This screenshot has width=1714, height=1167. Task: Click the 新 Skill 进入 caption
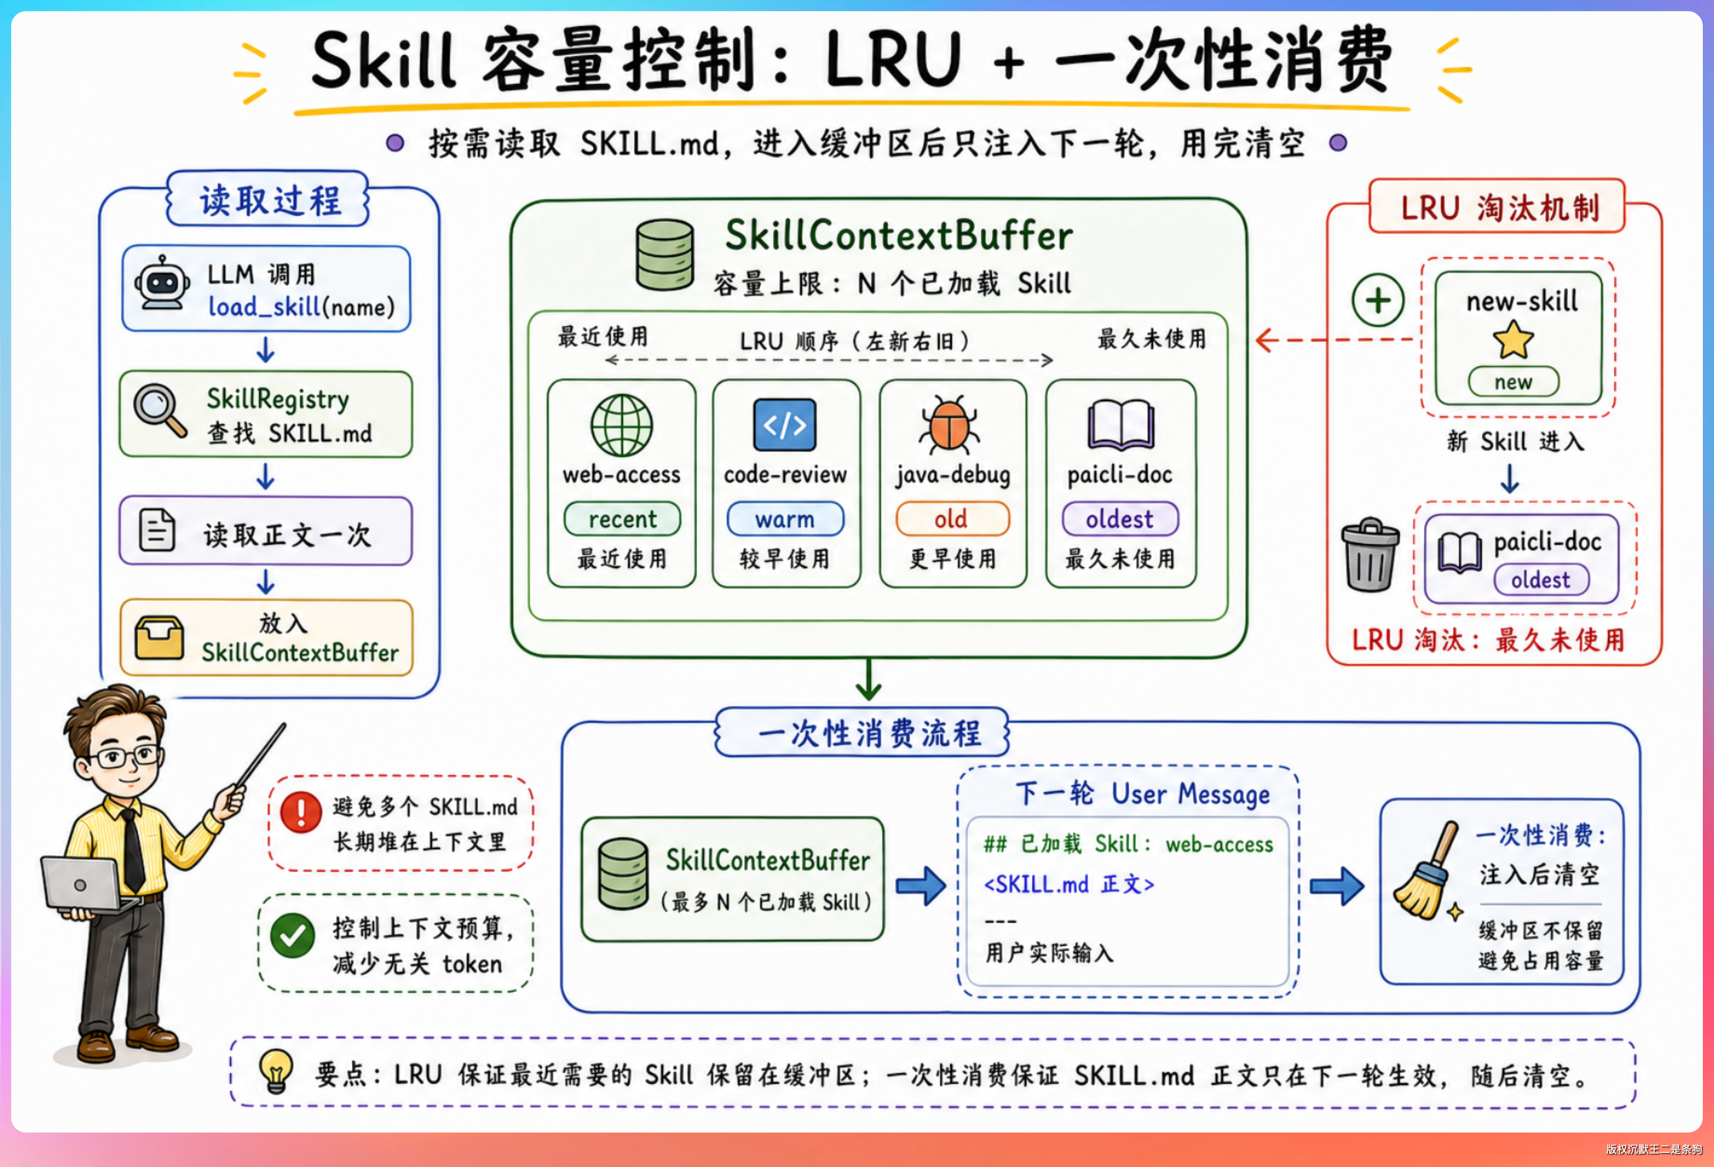pos(1516,441)
